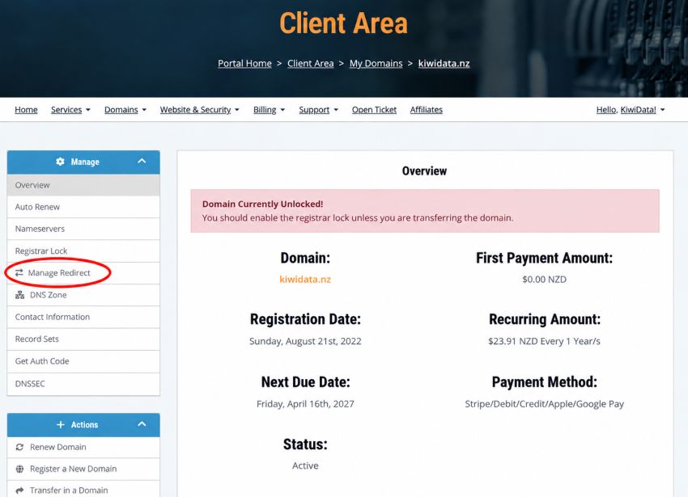Open Registrar Lock settings
The width and height of the screenshot is (688, 497).
coord(83,251)
